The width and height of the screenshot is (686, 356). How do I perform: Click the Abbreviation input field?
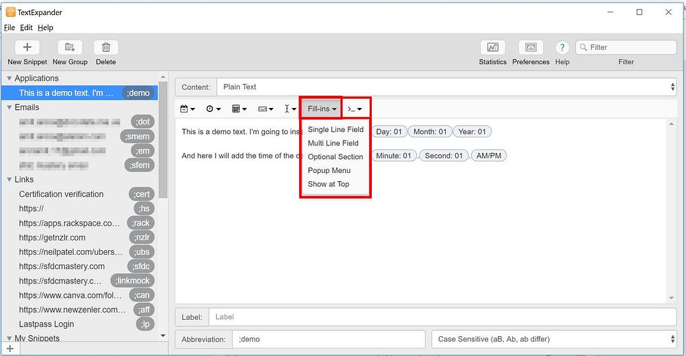329,339
